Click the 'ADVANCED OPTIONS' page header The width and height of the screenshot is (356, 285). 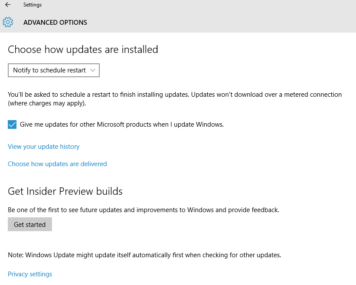pos(55,23)
